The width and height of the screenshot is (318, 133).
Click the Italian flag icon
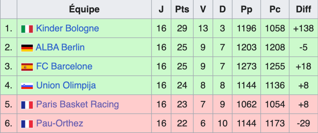point(27,29)
